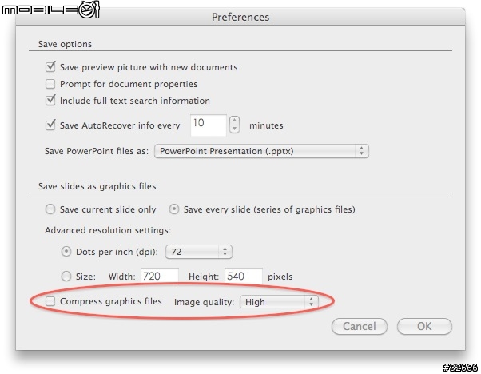The height and width of the screenshot is (374, 481).
Task: Enable Prompt for document properties checkbox
Action: pyautogui.click(x=50, y=84)
